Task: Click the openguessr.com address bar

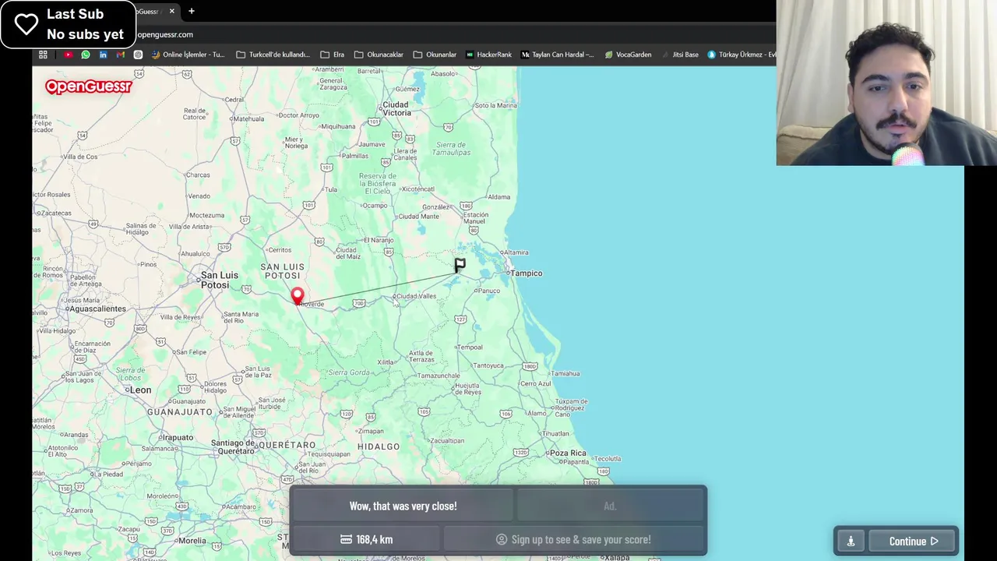Action: (165, 34)
